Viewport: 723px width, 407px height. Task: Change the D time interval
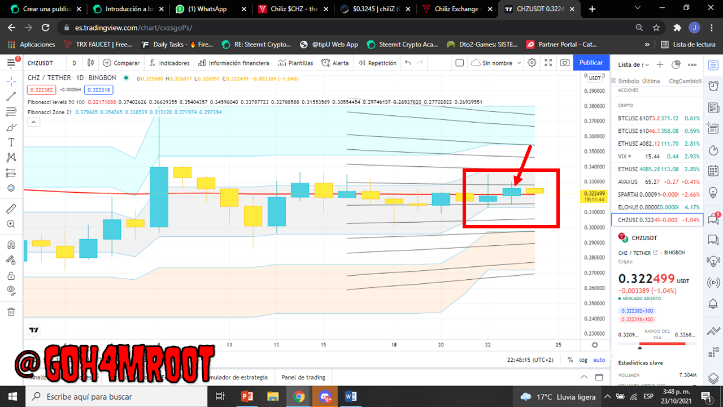coord(74,63)
